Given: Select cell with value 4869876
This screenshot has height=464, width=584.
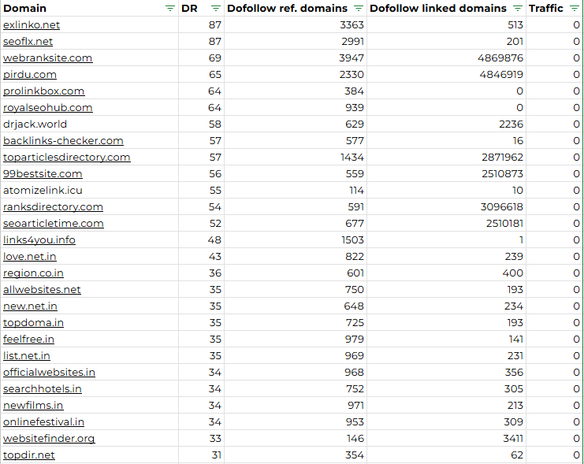Looking at the screenshot, I should coord(446,58).
